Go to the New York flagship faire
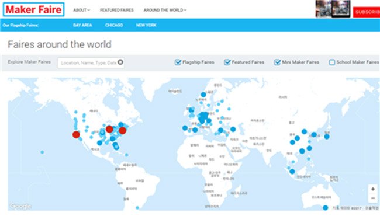This screenshot has width=380, height=216. tap(146, 25)
